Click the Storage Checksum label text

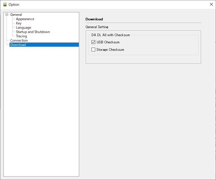click(x=110, y=50)
